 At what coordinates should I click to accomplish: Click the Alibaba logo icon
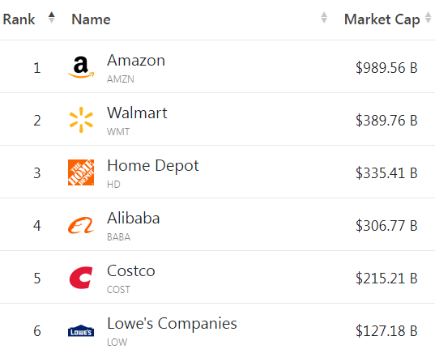coord(81,225)
